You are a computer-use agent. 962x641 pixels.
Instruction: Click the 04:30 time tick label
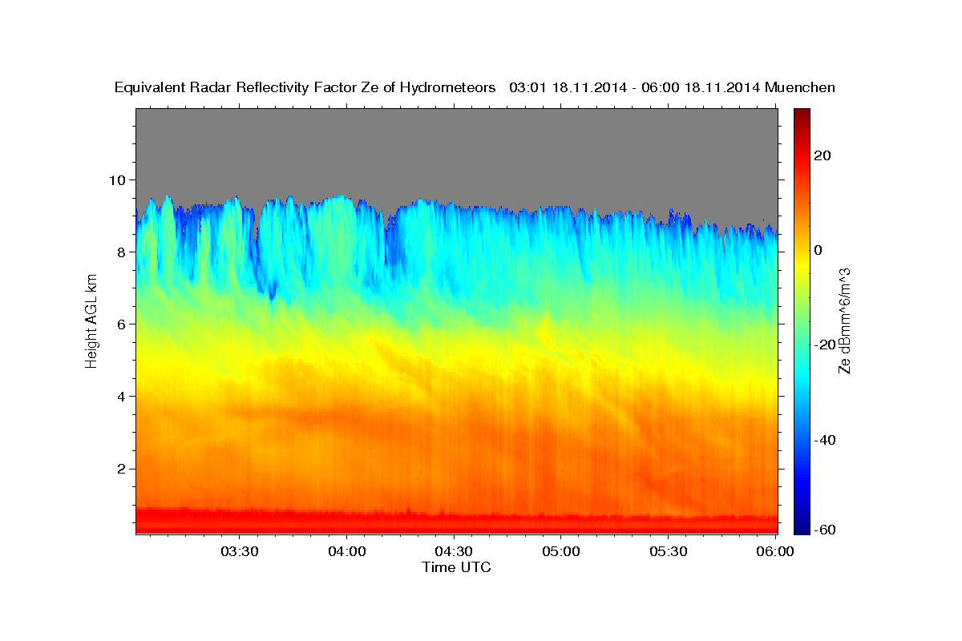(454, 552)
